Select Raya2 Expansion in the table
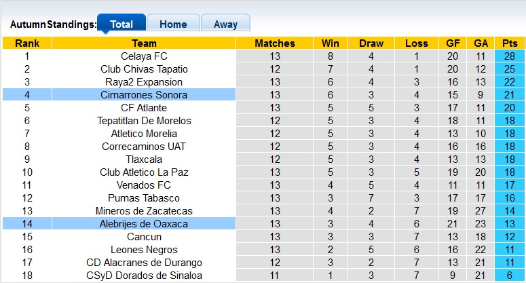Screen dimensions: 526x283 point(144,82)
